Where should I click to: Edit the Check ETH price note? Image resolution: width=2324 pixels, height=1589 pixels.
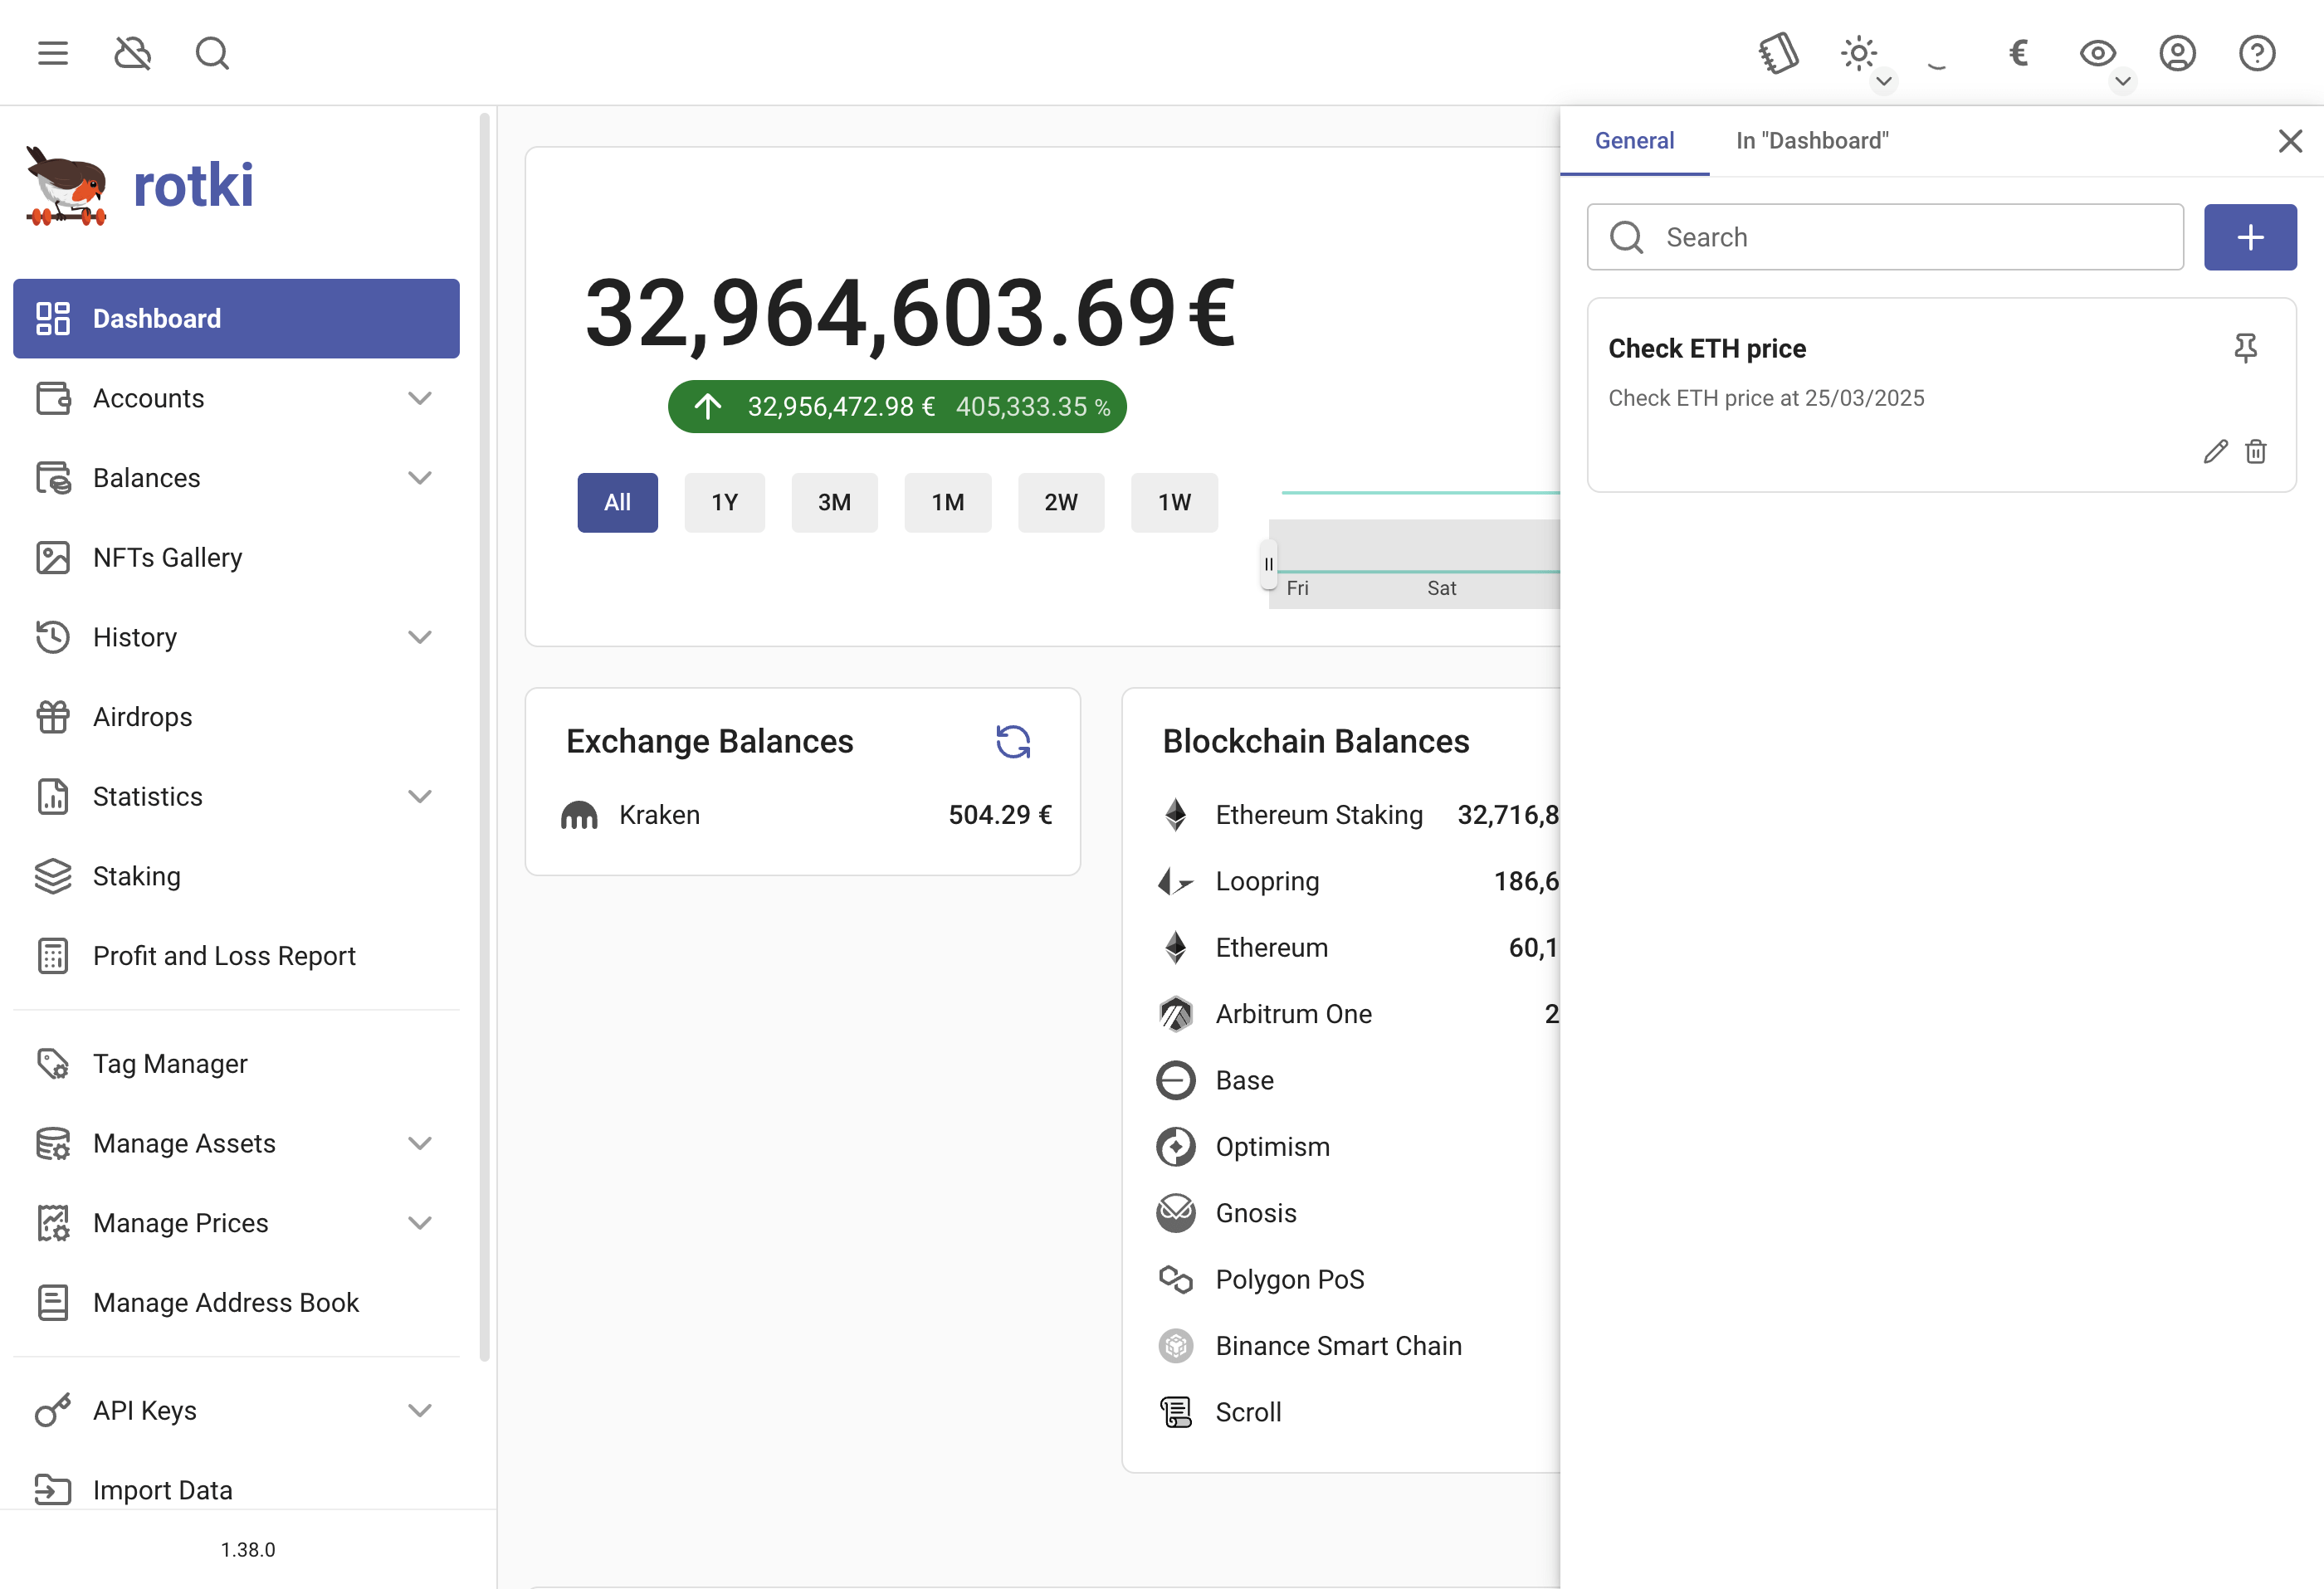click(2215, 452)
